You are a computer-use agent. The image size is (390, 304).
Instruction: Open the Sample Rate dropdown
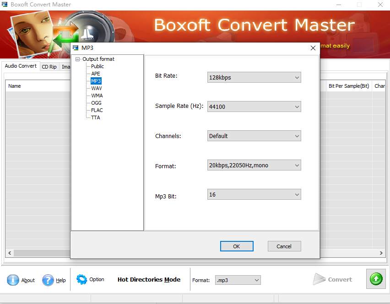254,107
